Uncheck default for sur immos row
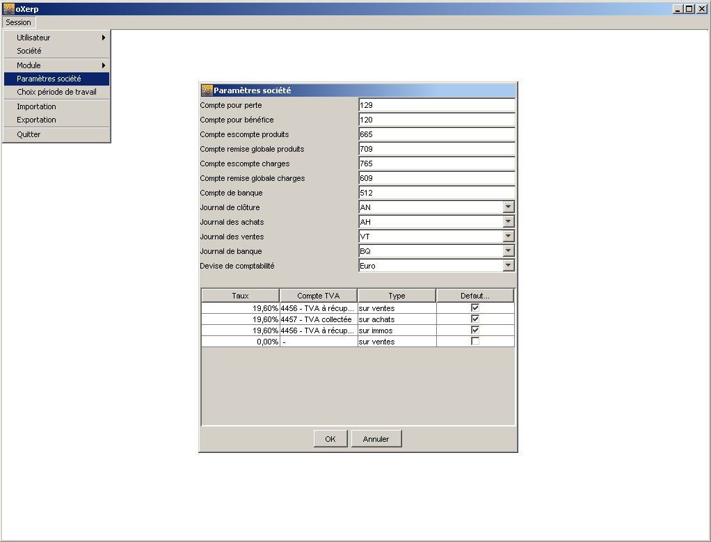 [475, 330]
